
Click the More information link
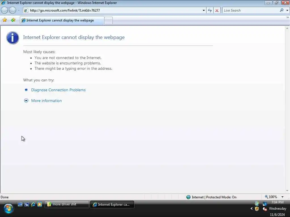pyautogui.click(x=46, y=101)
